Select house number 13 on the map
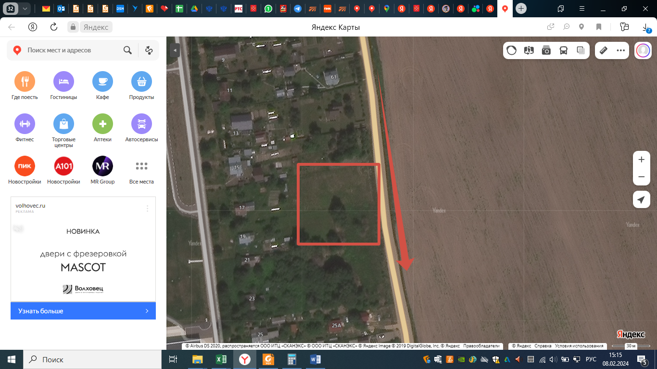 [236, 134]
